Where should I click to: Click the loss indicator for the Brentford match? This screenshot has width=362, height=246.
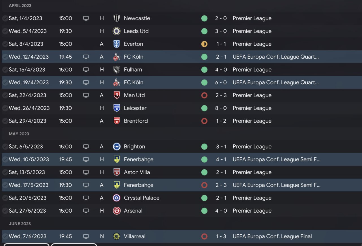tap(204, 121)
